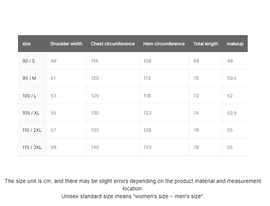Click the "Shoulder width" column header
This screenshot has height=206, width=270.
tap(66, 44)
